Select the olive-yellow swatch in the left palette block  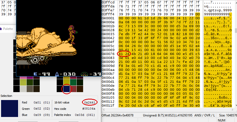click(23, 82)
